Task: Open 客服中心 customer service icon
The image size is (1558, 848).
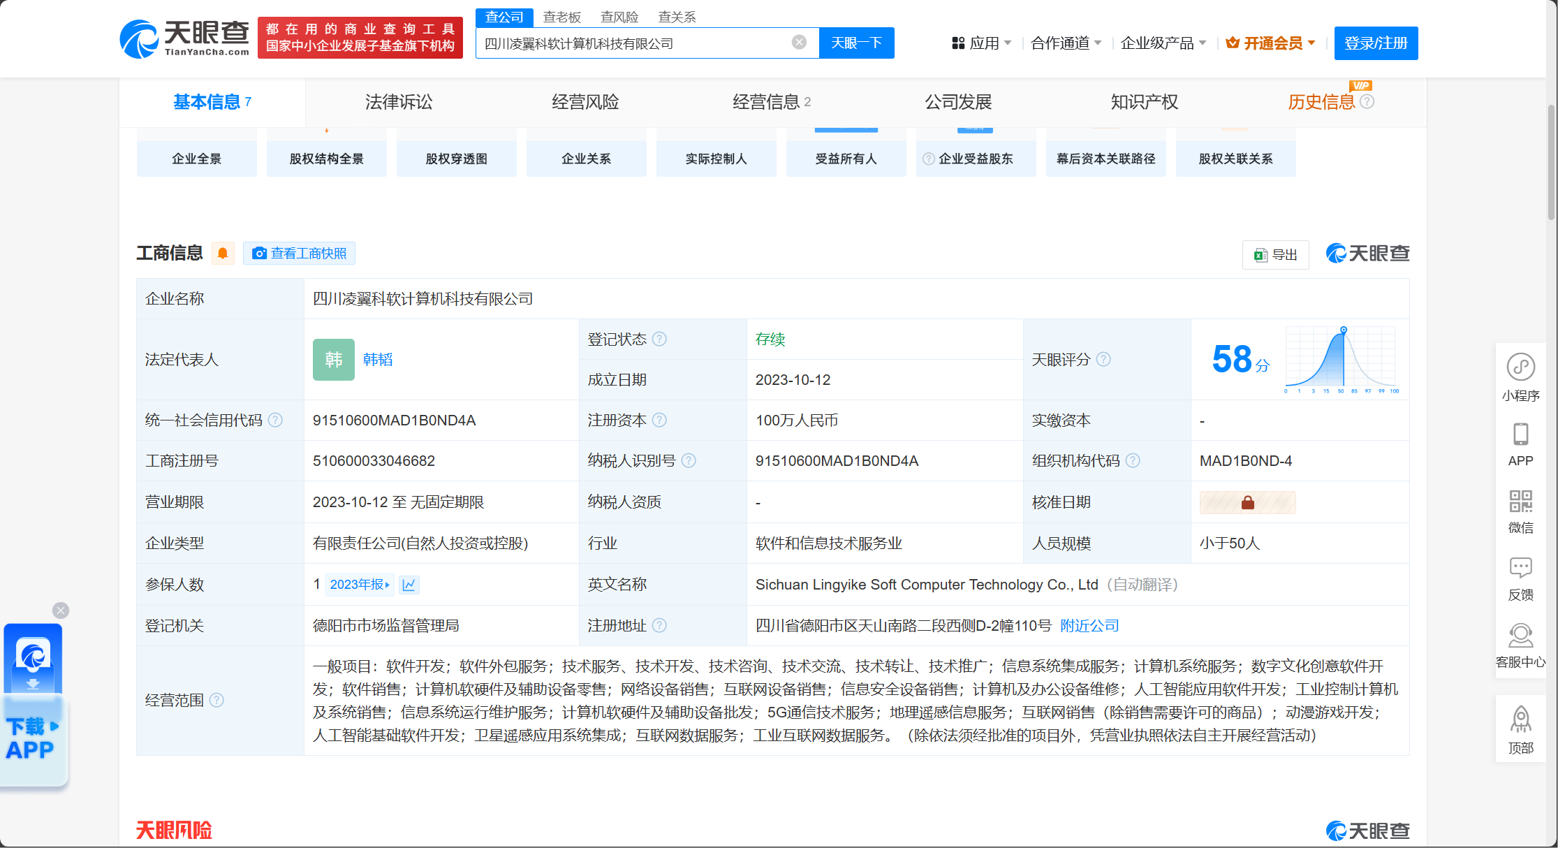Action: click(1520, 645)
